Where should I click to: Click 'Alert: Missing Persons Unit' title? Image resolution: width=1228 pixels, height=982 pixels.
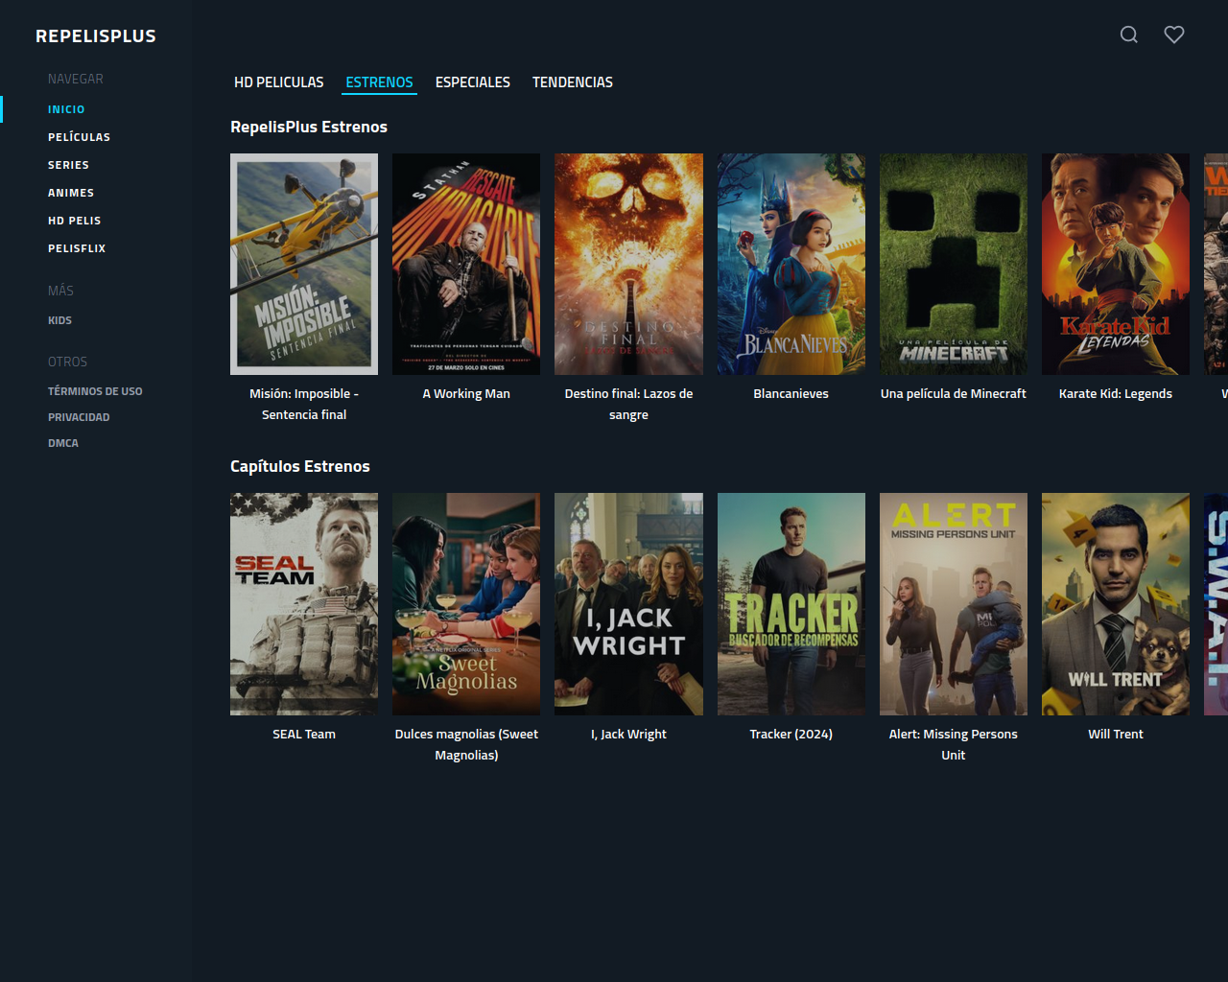coord(954,744)
